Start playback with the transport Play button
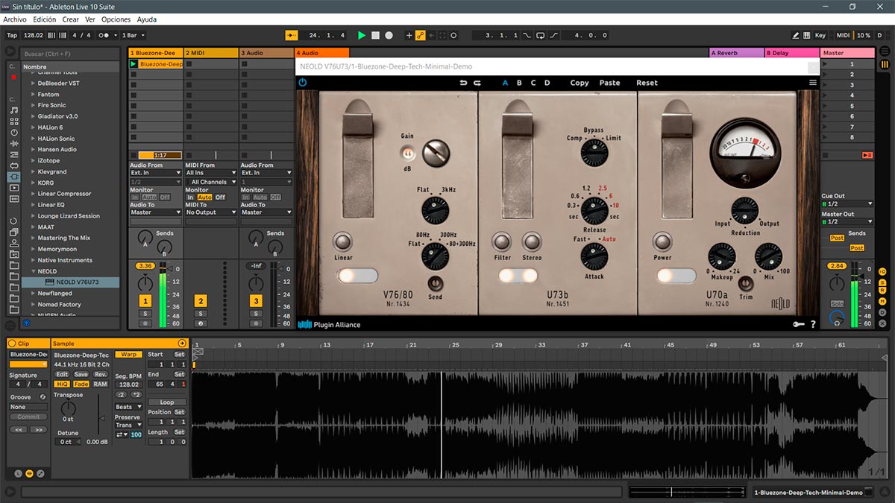This screenshot has height=503, width=895. pyautogui.click(x=362, y=35)
